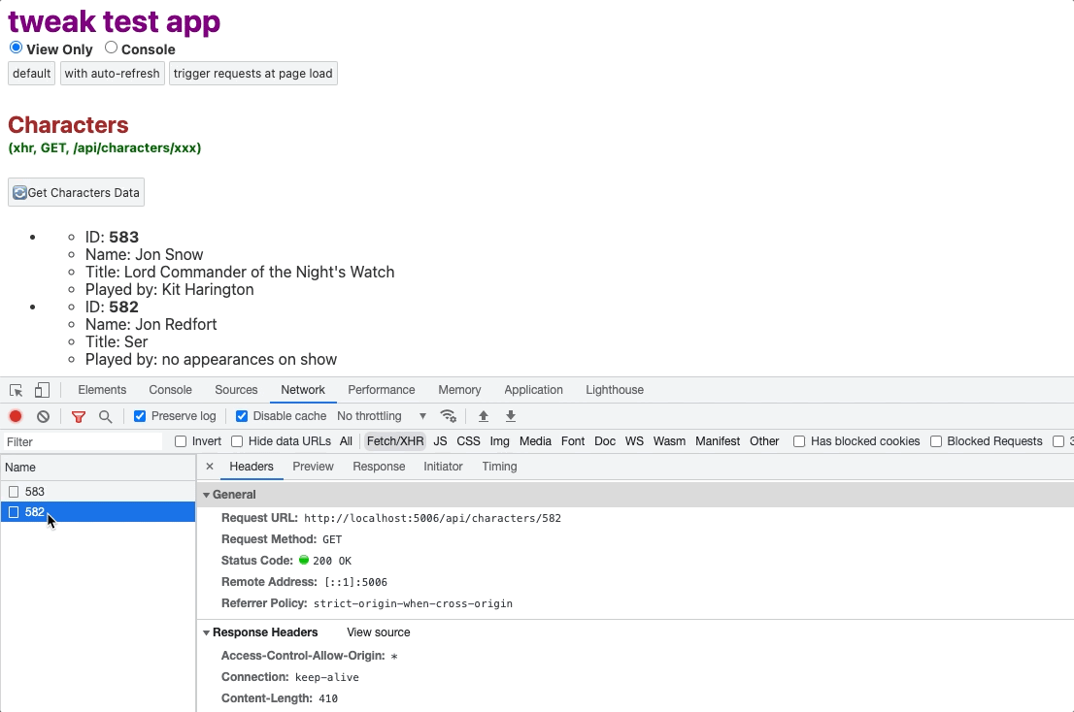Image resolution: width=1074 pixels, height=712 pixels.
Task: Open network search with magnifier icon
Action: pos(105,416)
